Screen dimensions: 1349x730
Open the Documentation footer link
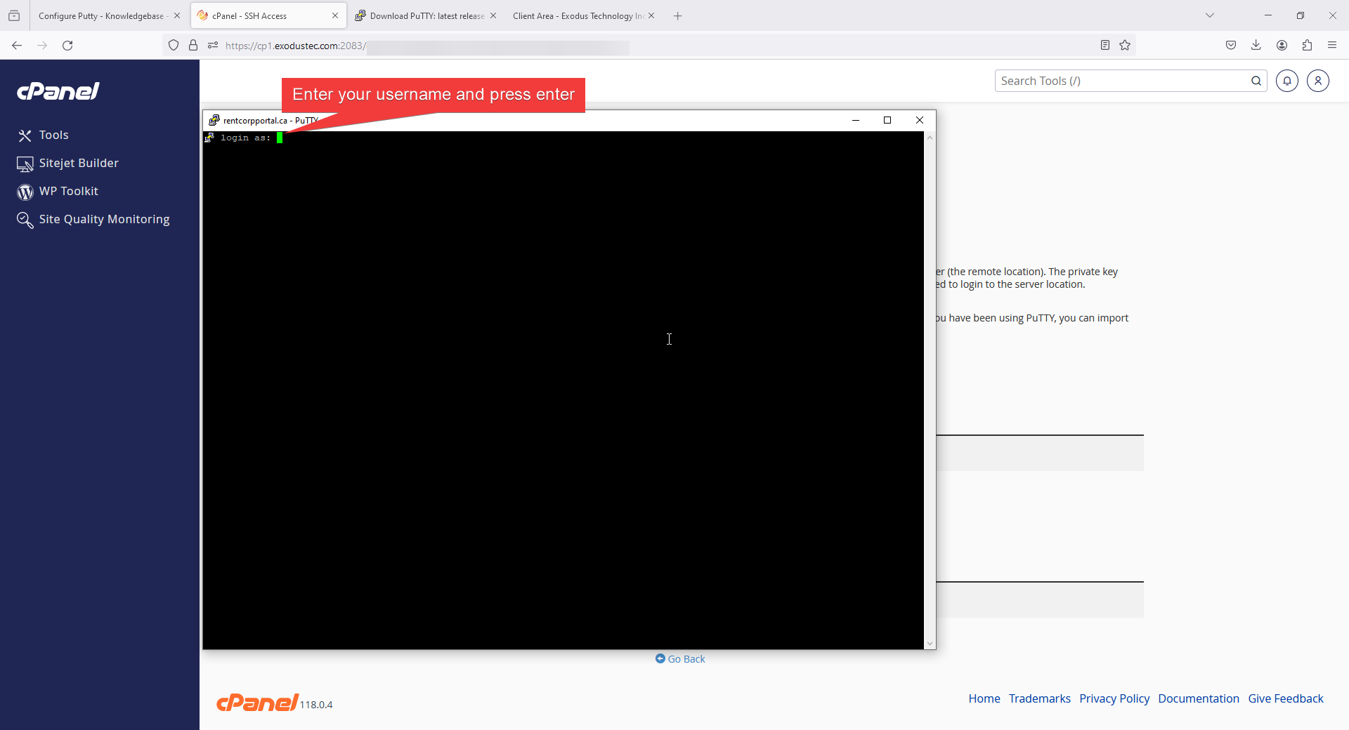tap(1198, 698)
